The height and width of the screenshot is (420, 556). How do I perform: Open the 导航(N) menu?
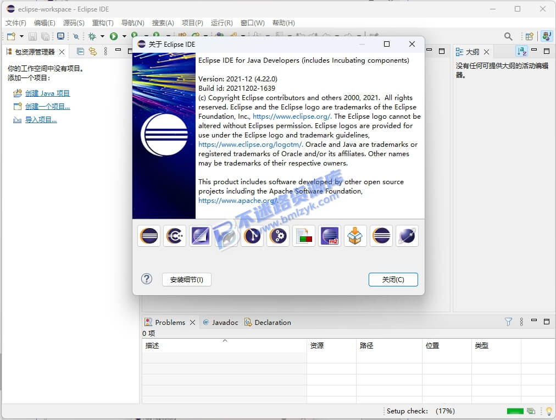pos(132,23)
